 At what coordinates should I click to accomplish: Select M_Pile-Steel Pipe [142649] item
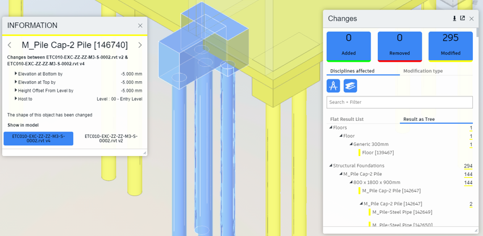[x=402, y=212]
